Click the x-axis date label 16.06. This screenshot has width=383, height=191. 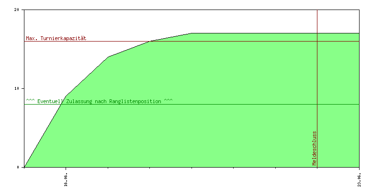(66, 178)
